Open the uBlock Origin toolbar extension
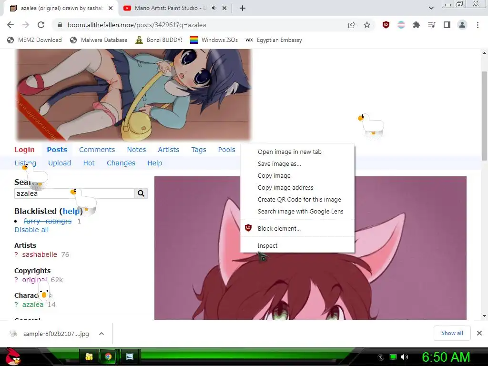The width and height of the screenshot is (488, 366). click(386, 25)
